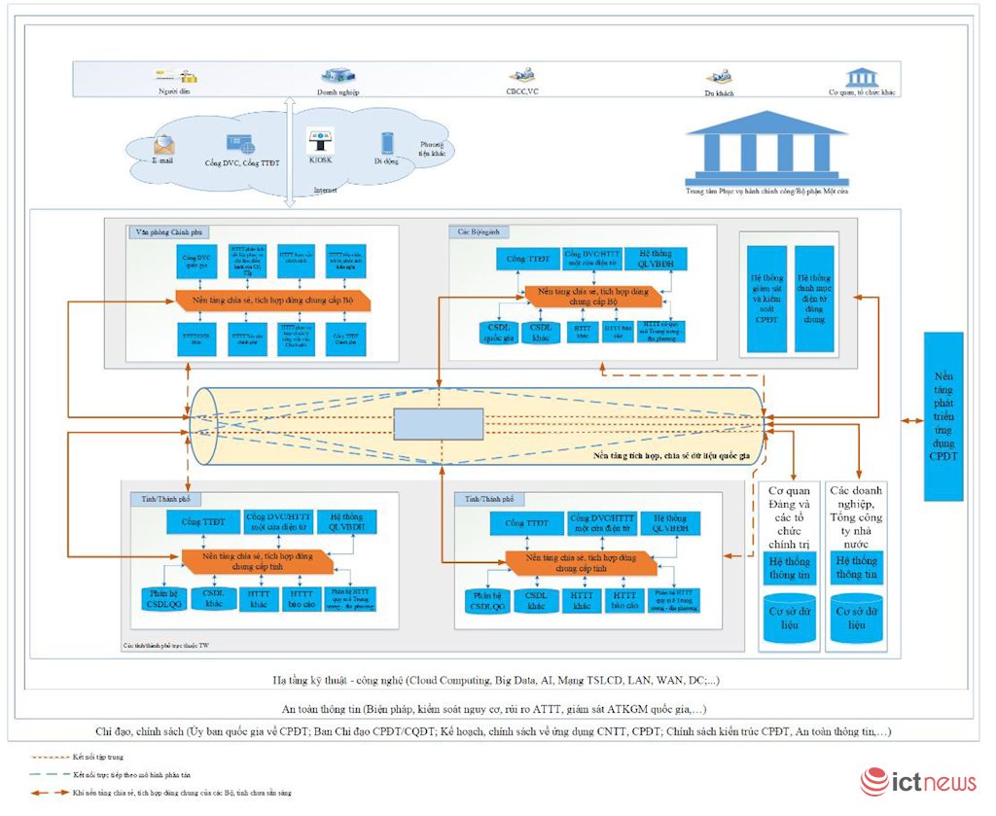Click the Nền tảng phát triển ứng dụng CPĐT box
This screenshot has width=996, height=816.
coord(943,415)
